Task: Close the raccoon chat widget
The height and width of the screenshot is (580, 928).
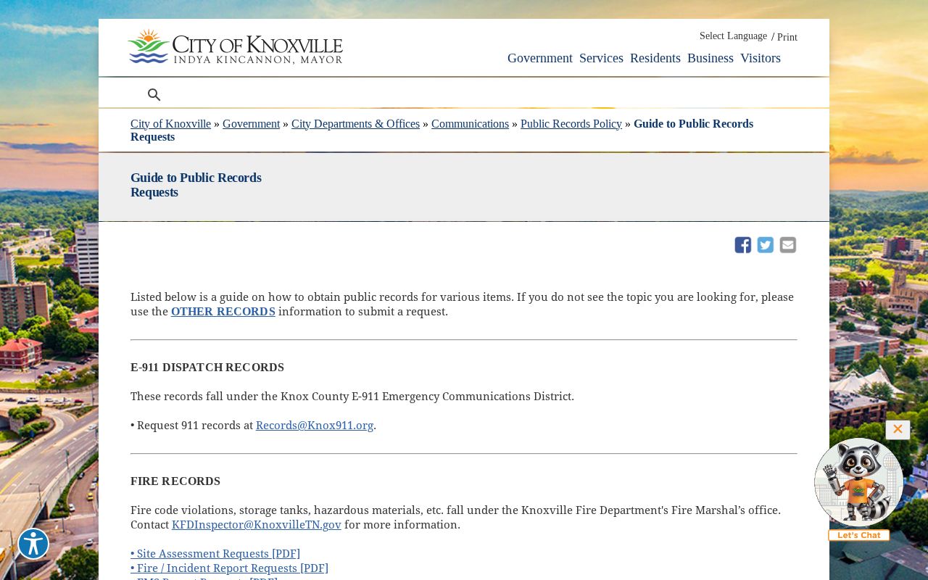Action: [x=898, y=429]
